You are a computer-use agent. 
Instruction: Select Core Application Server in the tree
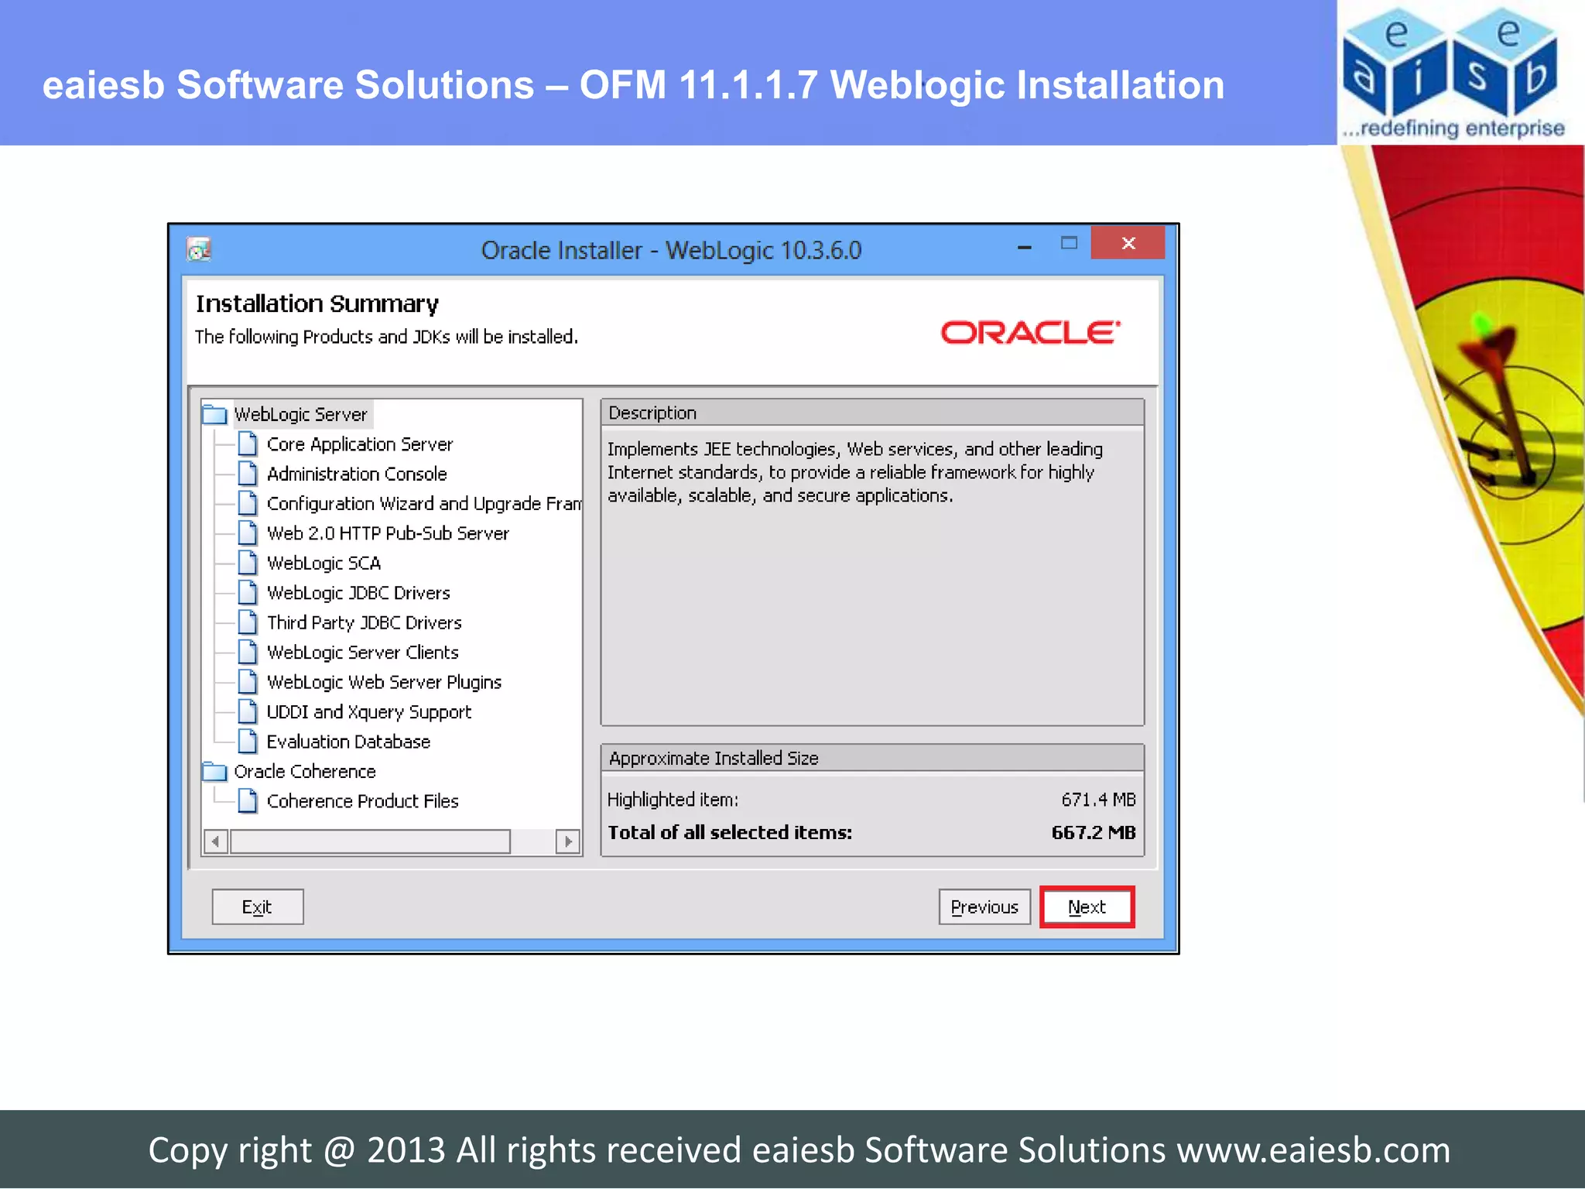pos(360,444)
